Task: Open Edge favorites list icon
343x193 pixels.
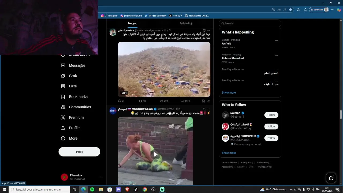Action: 305,10
